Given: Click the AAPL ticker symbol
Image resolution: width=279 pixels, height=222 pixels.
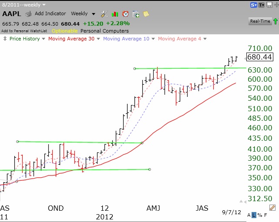Looking at the screenshot, I should click(x=12, y=14).
